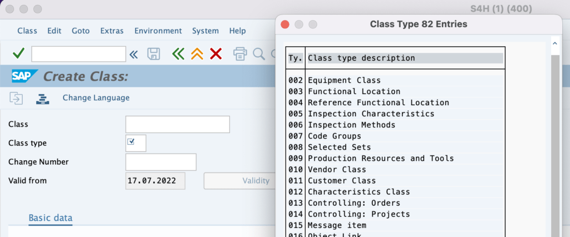Click into the Change Number field

point(161,162)
